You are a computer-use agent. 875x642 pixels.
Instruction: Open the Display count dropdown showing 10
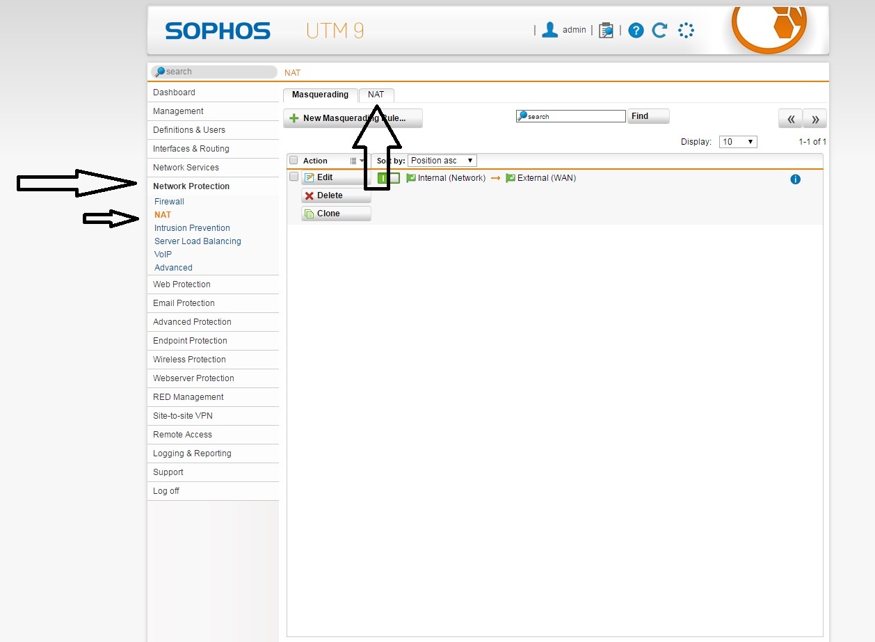738,142
